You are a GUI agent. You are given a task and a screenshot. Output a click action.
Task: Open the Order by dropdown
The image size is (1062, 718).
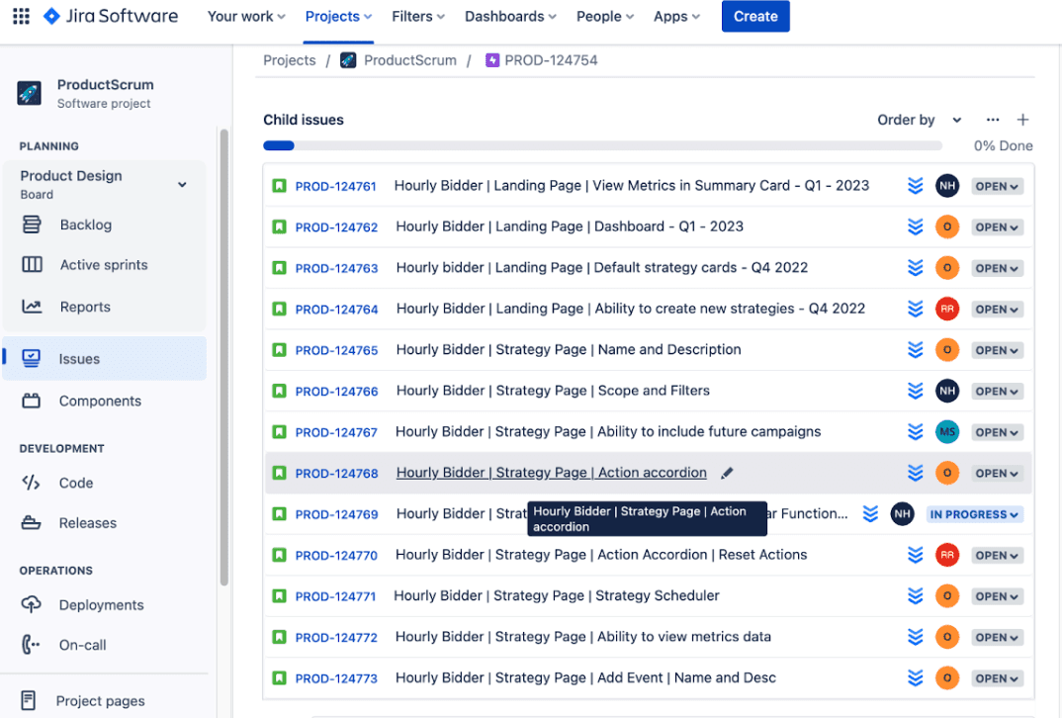pyautogui.click(x=919, y=120)
